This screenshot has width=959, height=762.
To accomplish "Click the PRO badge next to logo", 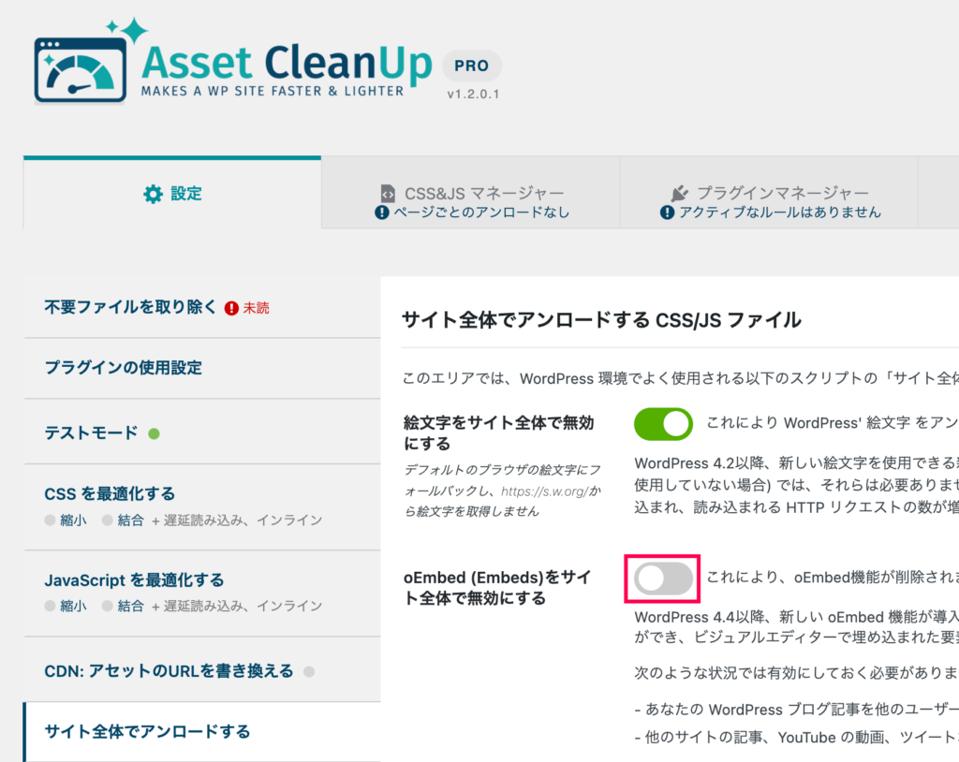I will (472, 66).
